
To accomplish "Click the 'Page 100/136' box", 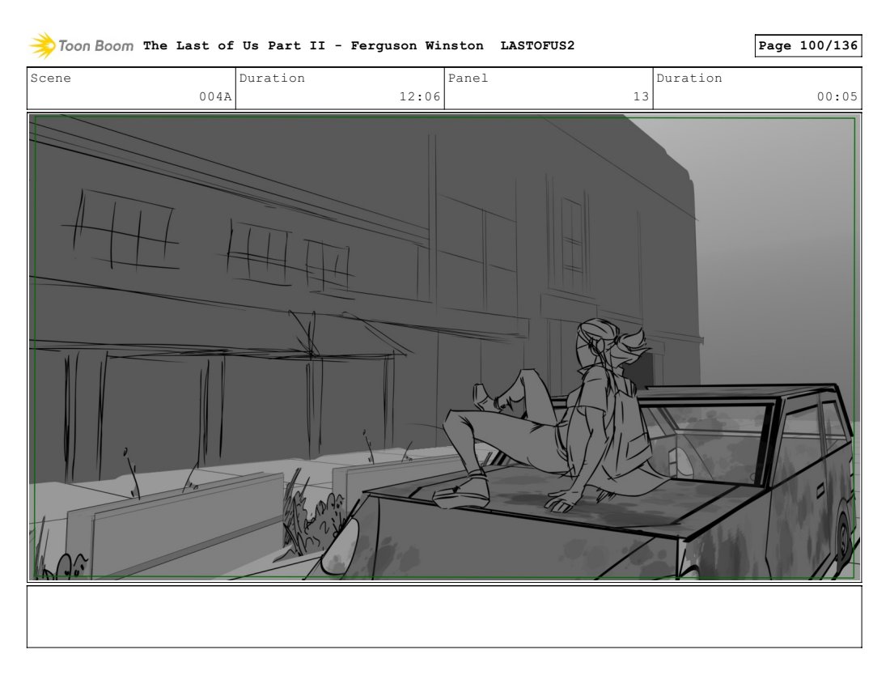I will [807, 45].
